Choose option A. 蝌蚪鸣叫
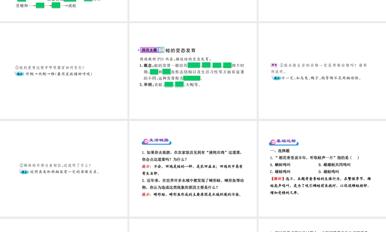386x232 pixels. [x=280, y=165]
